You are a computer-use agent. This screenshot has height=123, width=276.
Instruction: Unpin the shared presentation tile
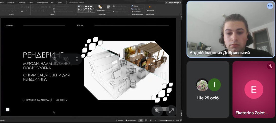tap(55, 59)
